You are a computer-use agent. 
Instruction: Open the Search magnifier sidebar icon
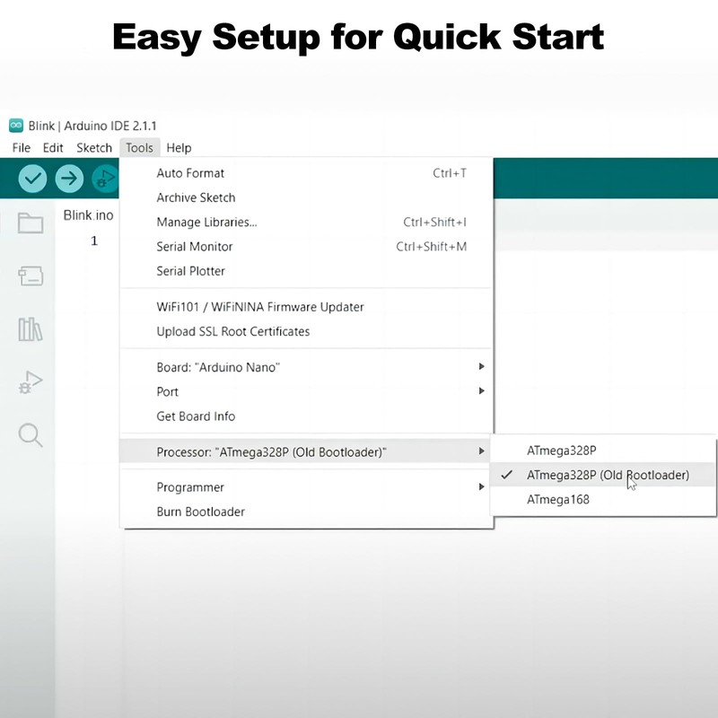click(x=31, y=435)
